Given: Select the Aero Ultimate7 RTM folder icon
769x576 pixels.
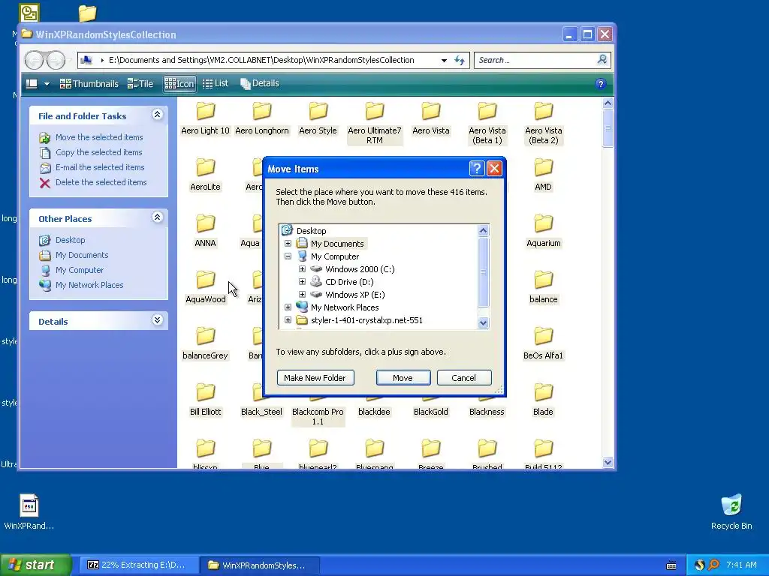Looking at the screenshot, I should point(374,111).
